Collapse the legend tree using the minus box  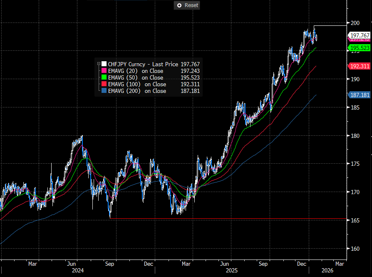pos(99,64)
